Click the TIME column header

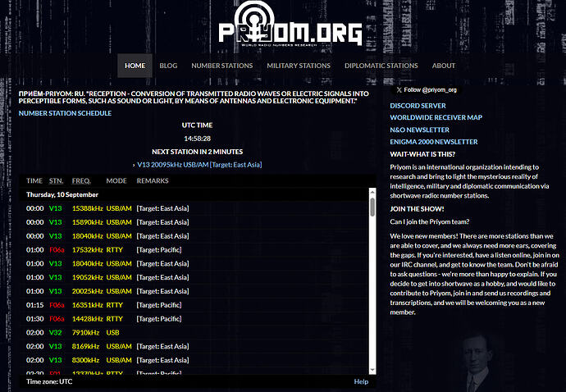[x=34, y=181]
